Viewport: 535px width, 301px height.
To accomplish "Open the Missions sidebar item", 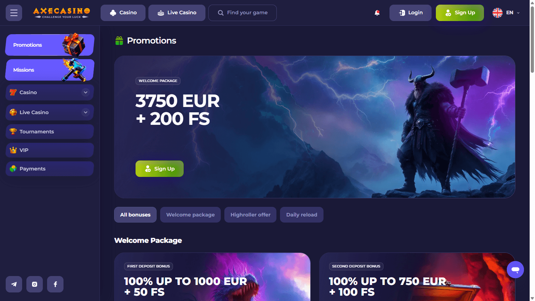I will pos(50,70).
